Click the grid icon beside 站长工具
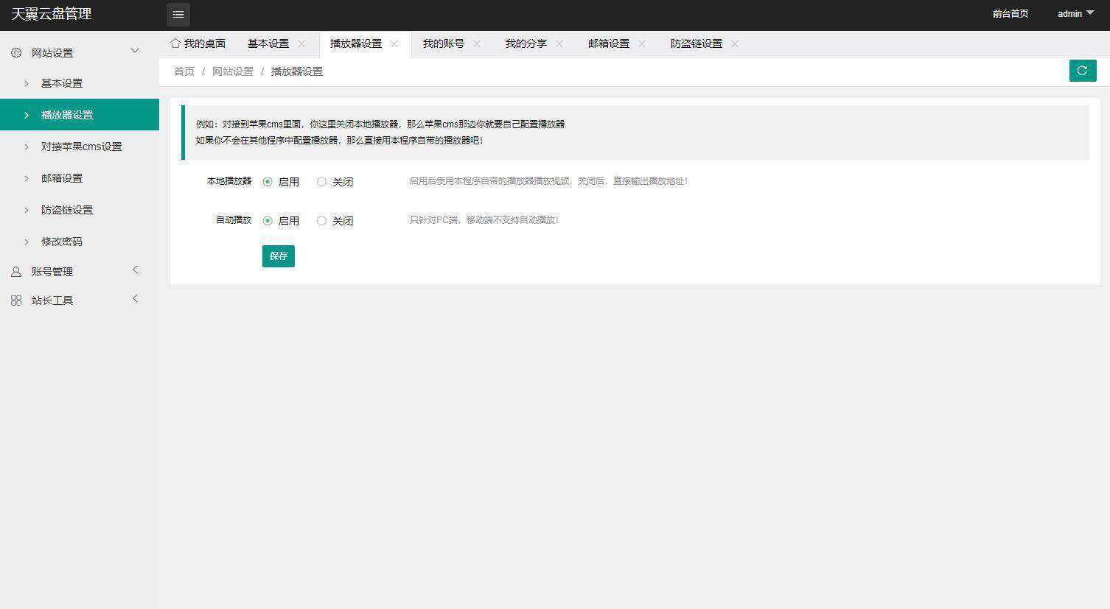 click(x=16, y=300)
